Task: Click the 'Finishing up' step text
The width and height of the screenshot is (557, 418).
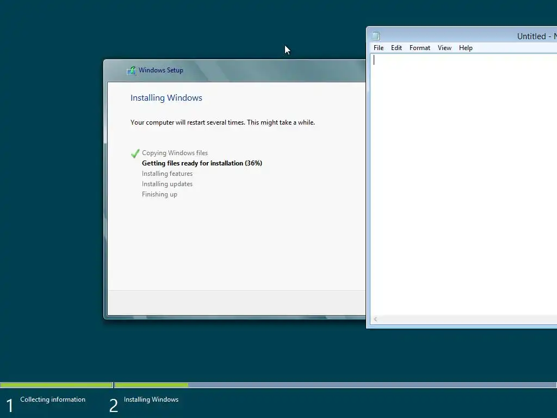Action: [159, 194]
